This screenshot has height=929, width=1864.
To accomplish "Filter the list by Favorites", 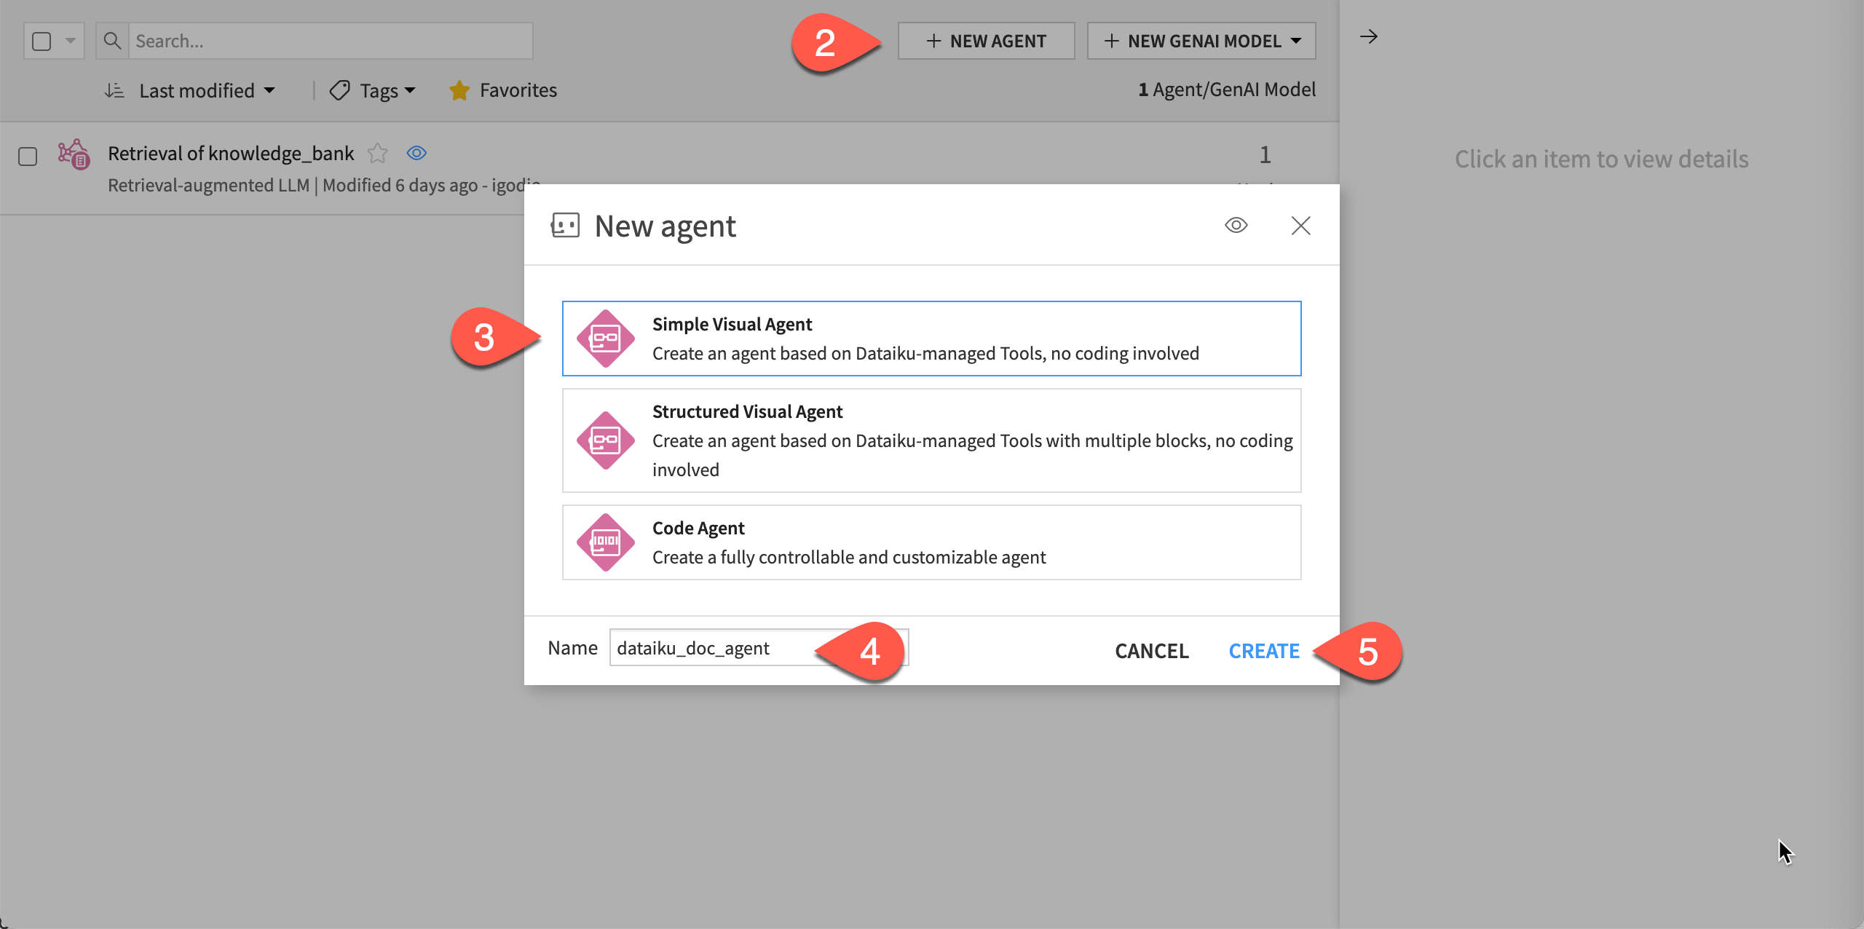I will (x=502, y=90).
